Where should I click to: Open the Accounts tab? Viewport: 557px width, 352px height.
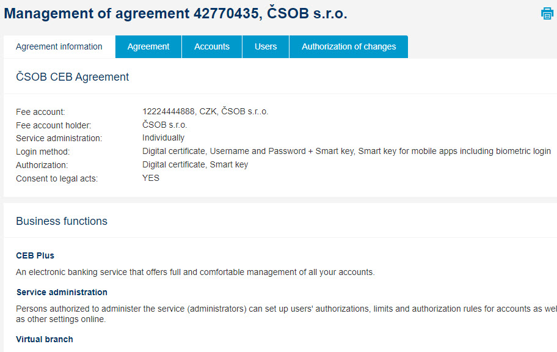[x=212, y=46]
